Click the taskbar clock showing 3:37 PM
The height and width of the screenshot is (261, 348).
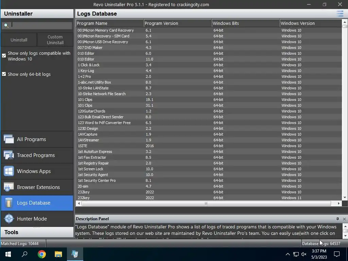pyautogui.click(x=319, y=254)
